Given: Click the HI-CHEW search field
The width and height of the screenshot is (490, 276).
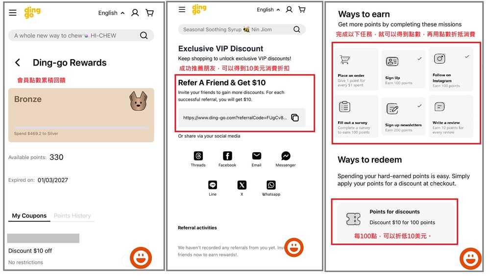Looking at the screenshot, I should [81, 35].
